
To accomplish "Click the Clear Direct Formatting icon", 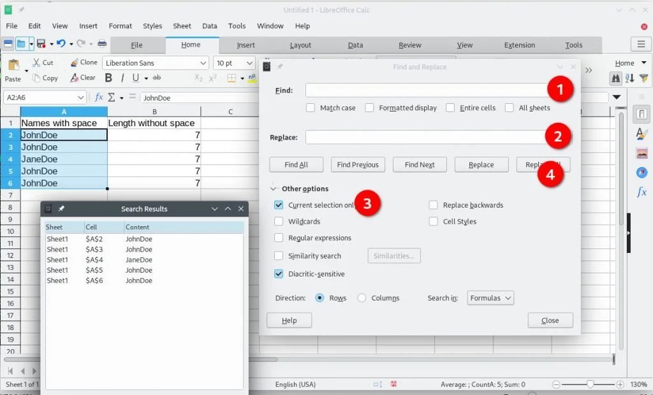I will pos(82,78).
